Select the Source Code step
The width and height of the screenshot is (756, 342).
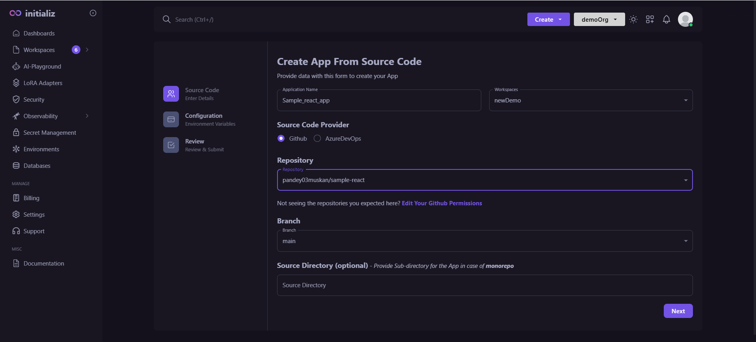202,94
